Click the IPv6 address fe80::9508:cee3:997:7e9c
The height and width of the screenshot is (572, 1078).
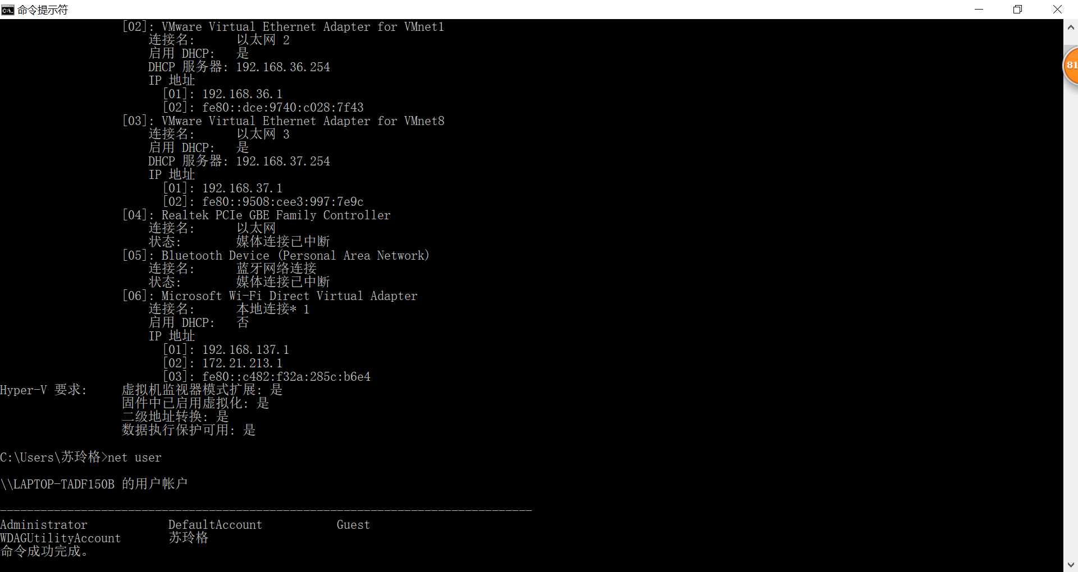click(x=283, y=202)
